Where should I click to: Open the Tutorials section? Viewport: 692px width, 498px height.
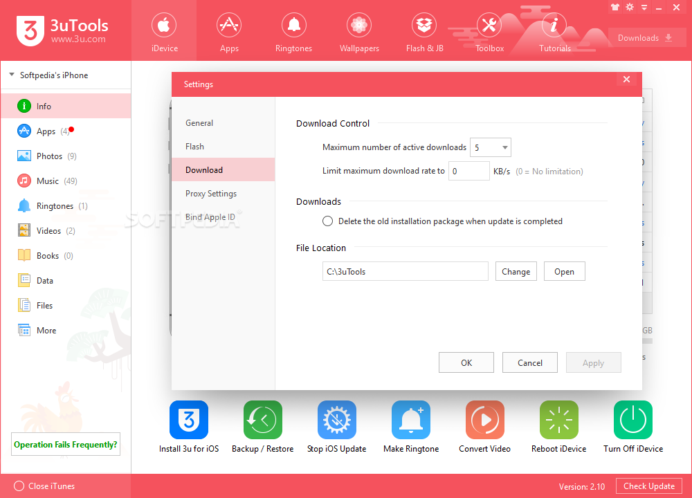coord(555,32)
